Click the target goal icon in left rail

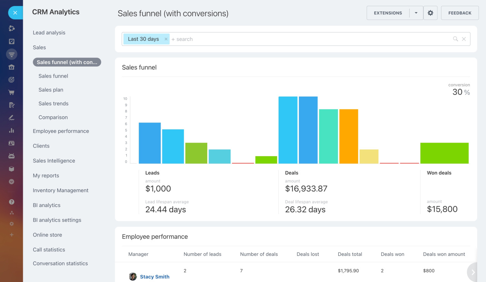point(11,80)
